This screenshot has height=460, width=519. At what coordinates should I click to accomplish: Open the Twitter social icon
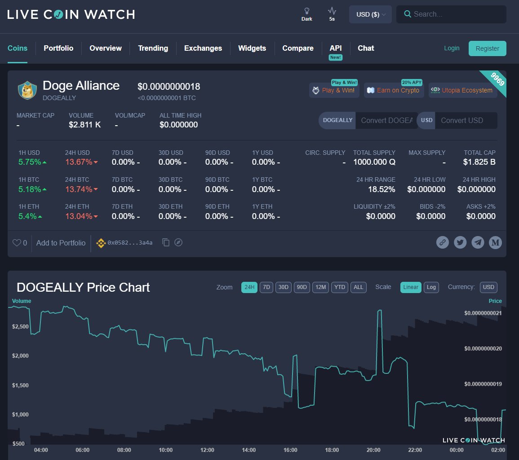tap(460, 242)
